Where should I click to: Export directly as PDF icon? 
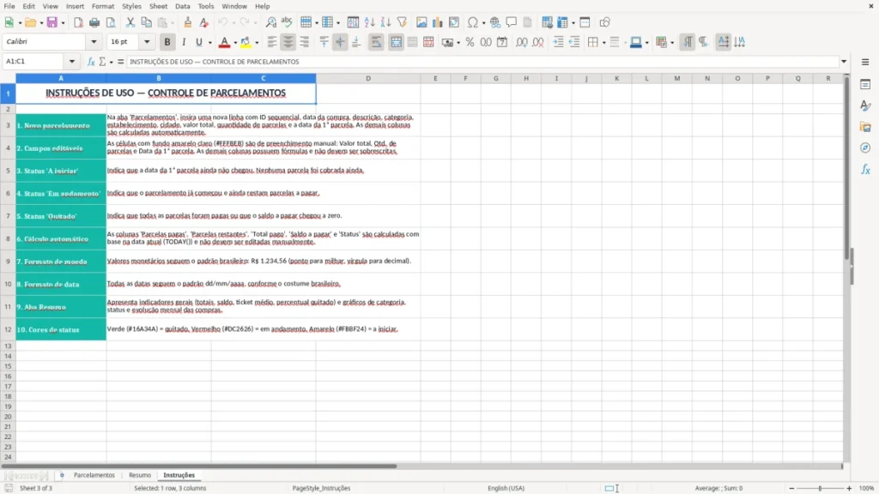click(78, 22)
